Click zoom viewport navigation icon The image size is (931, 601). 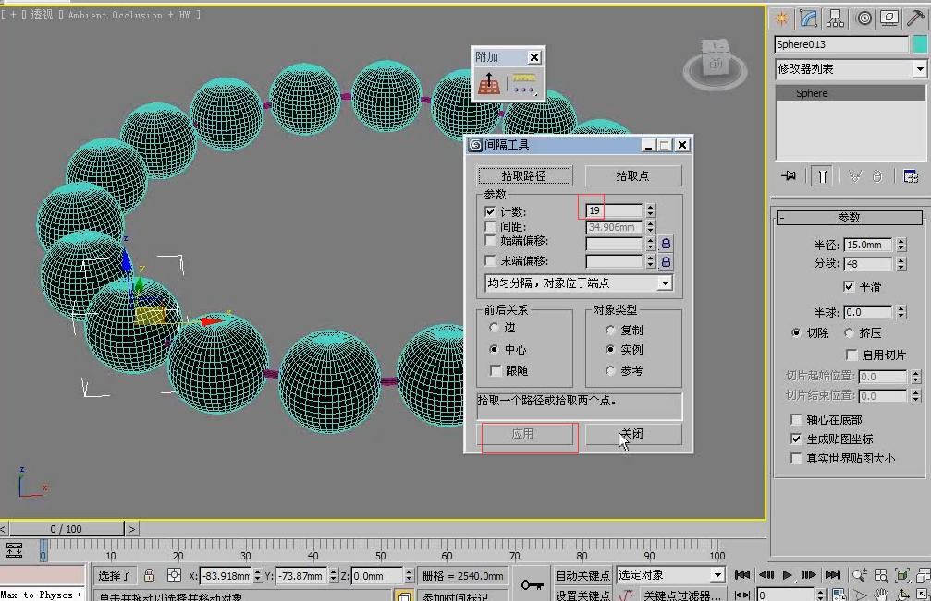[859, 575]
